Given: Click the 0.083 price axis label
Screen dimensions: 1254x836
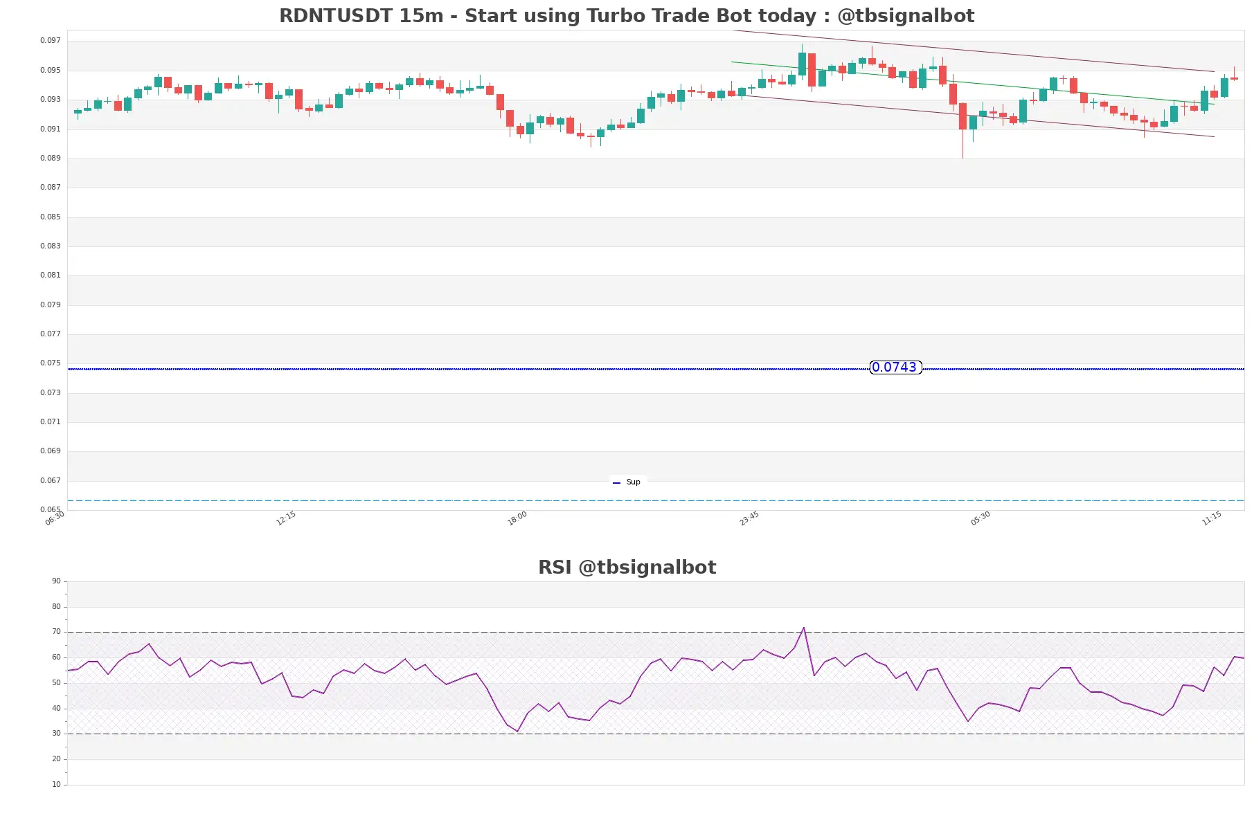Looking at the screenshot, I should (x=50, y=246).
